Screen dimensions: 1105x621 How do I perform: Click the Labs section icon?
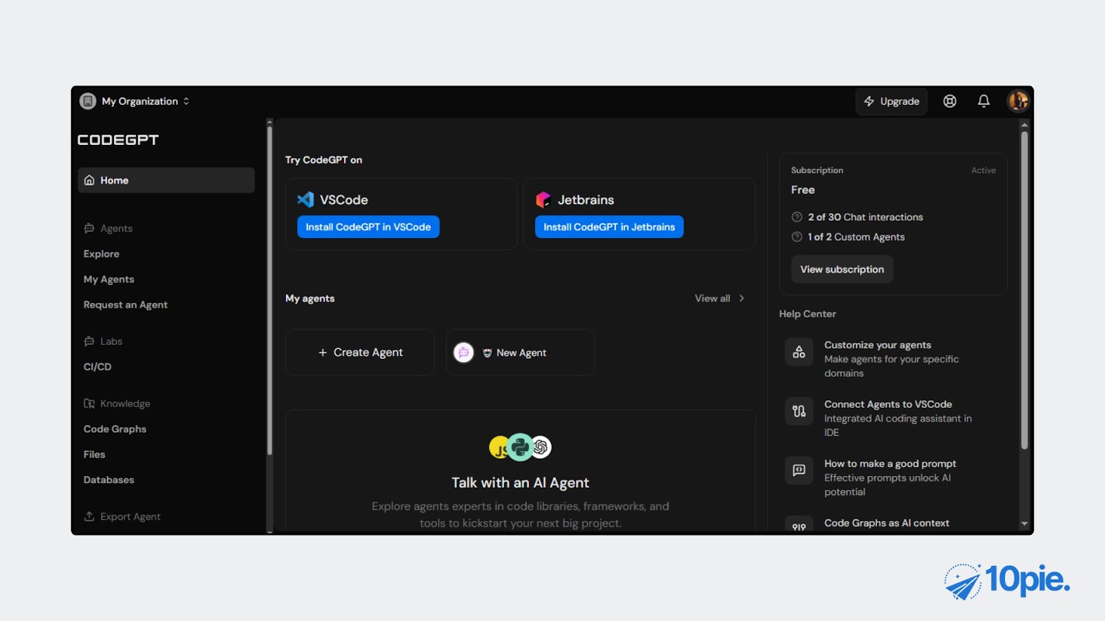pos(89,342)
